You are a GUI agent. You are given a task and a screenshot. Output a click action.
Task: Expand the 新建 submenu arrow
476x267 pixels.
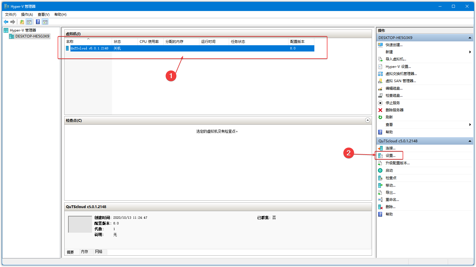[470, 52]
